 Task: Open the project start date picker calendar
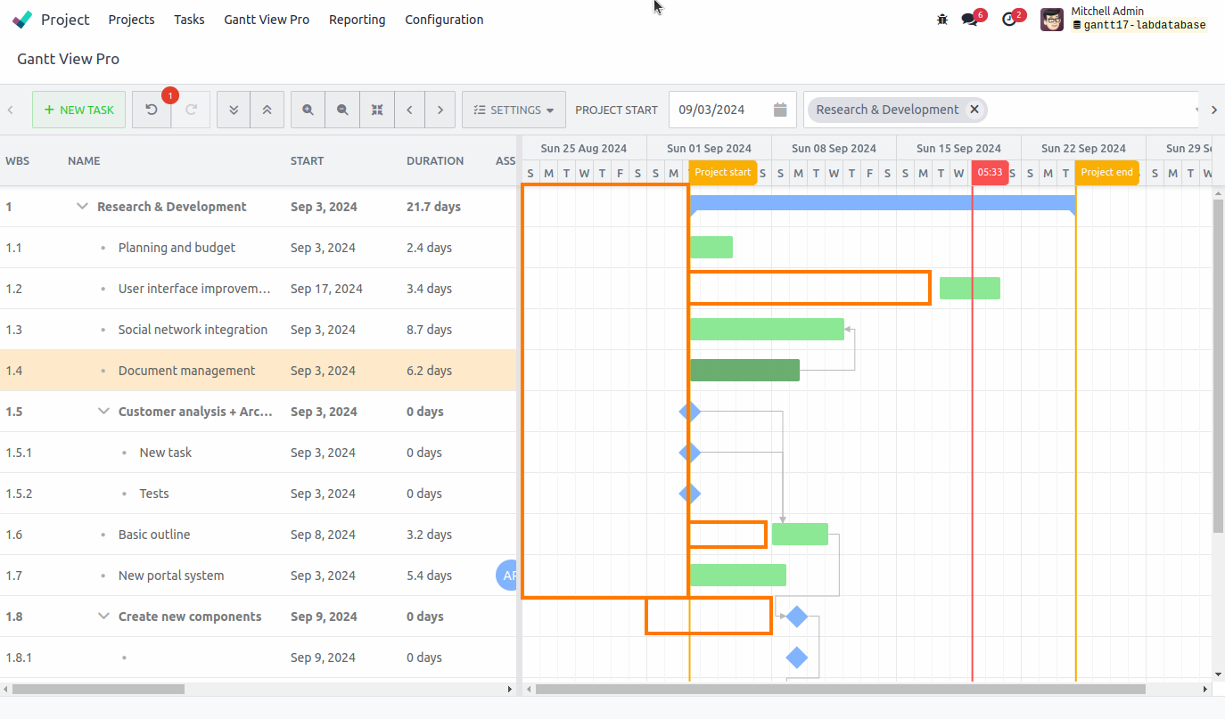click(x=780, y=109)
